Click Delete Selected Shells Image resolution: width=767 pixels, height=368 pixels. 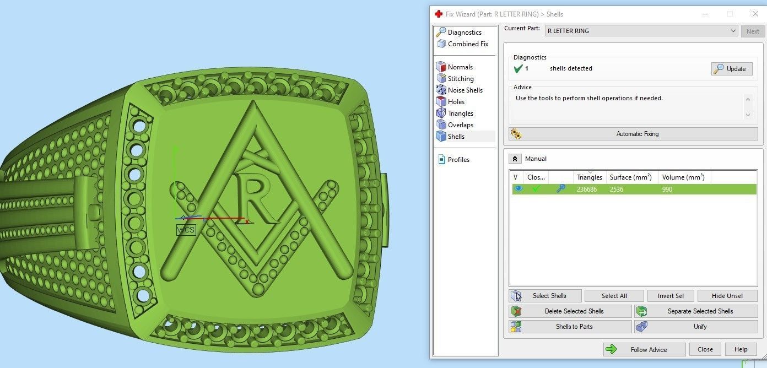[570, 311]
